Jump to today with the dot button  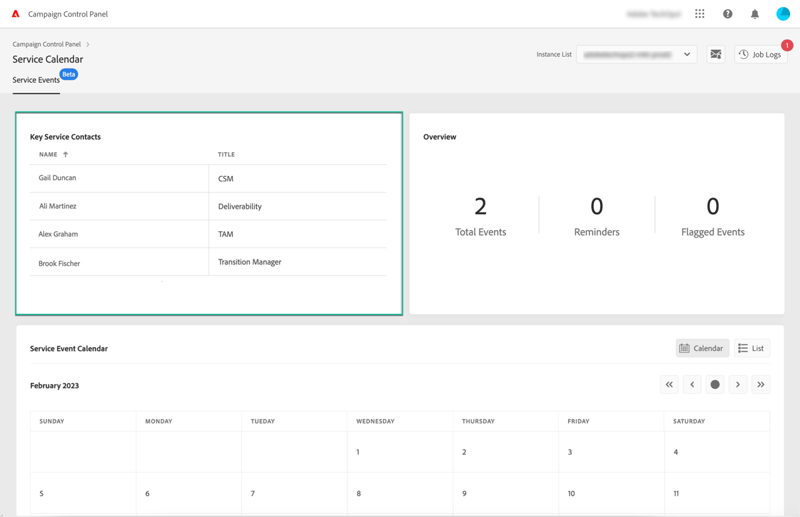pos(715,384)
